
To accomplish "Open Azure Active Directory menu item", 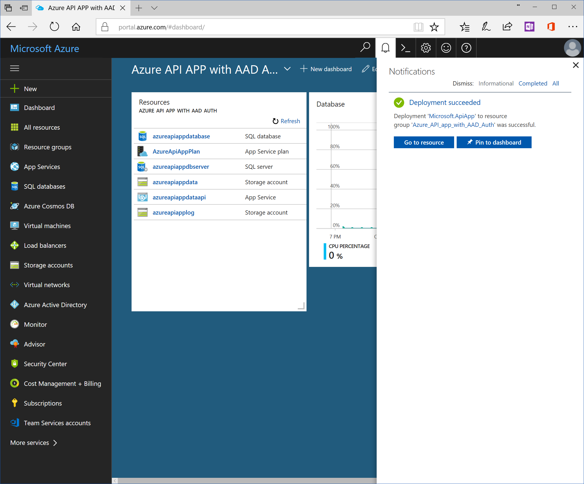I will 55,305.
